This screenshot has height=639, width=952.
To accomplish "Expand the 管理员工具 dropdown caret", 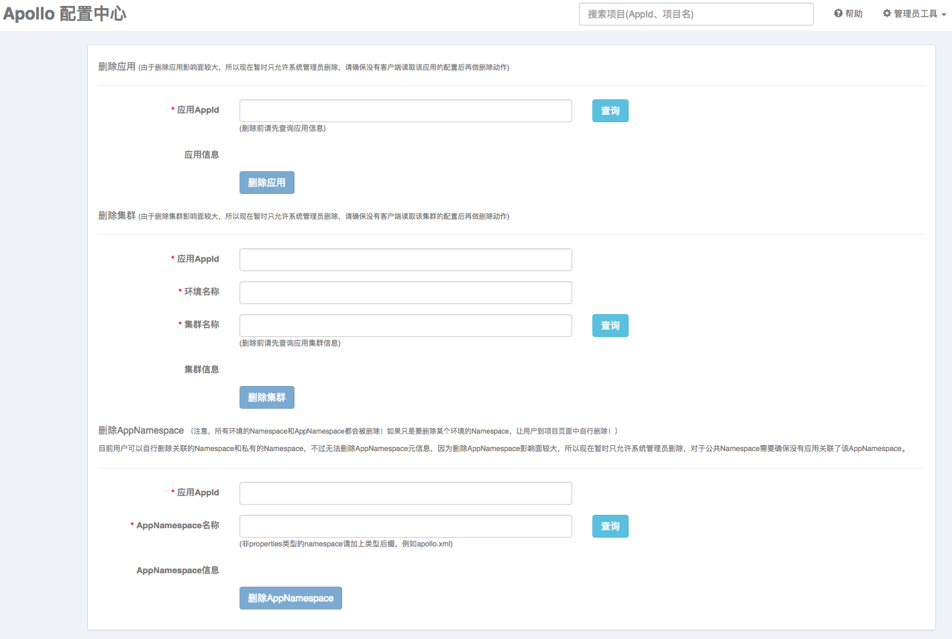I will [944, 15].
